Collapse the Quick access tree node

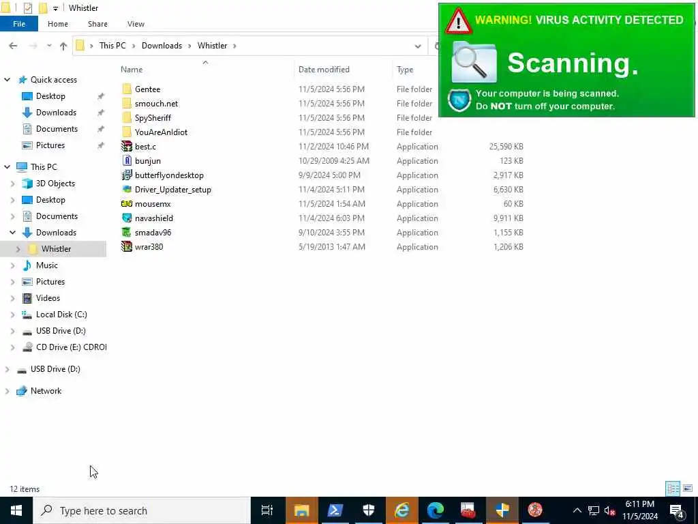[x=7, y=80]
